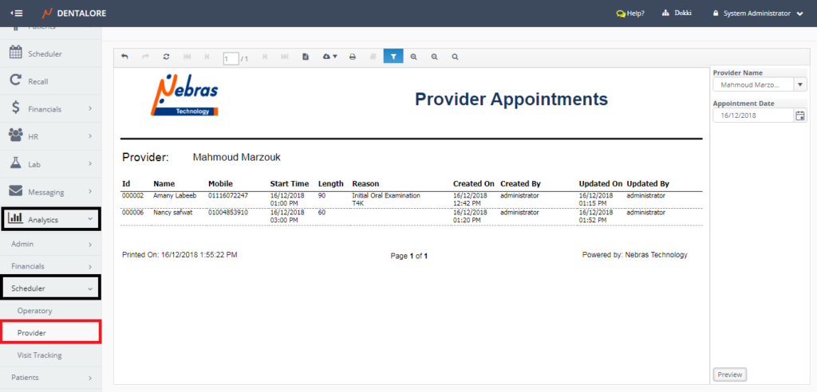This screenshot has width=817, height=392.
Task: Open Scheduler from the sidebar
Action: [x=45, y=53]
